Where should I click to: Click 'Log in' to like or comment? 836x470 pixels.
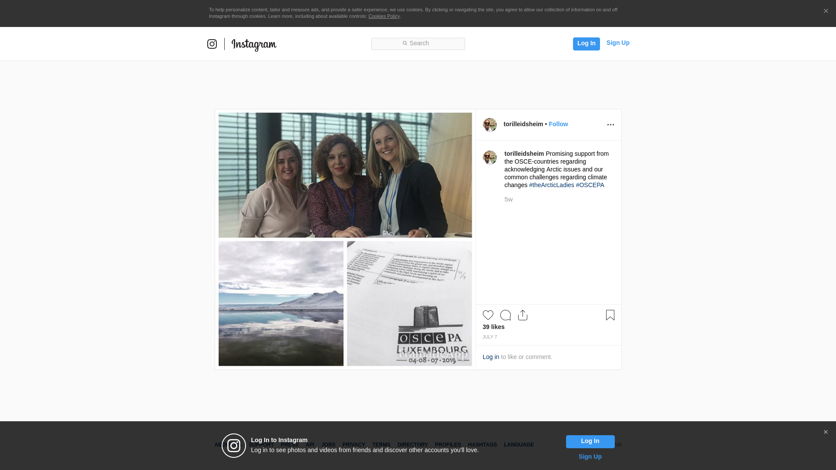[491, 357]
